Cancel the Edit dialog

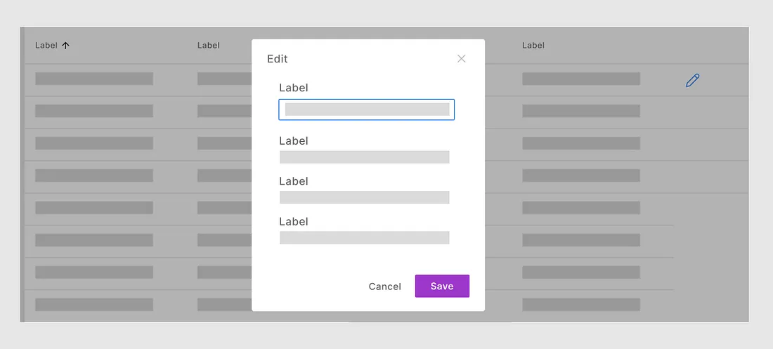384,287
